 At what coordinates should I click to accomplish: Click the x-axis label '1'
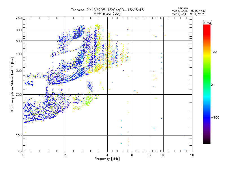pos(23,155)
